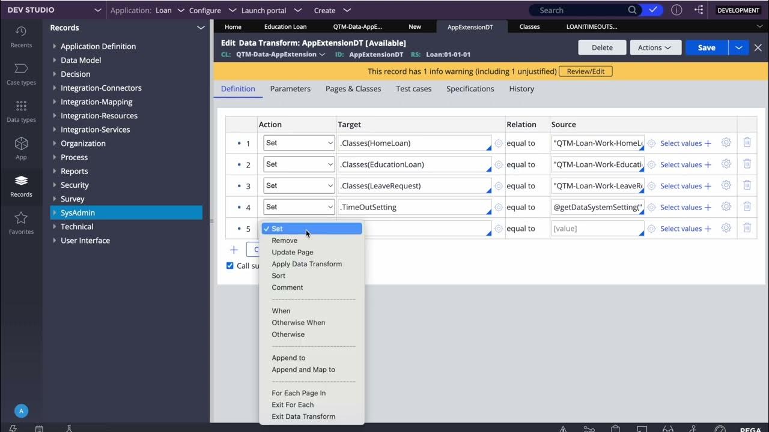Image resolution: width=769 pixels, height=432 pixels.
Task: Open Favorites in the sidebar
Action: (21, 223)
